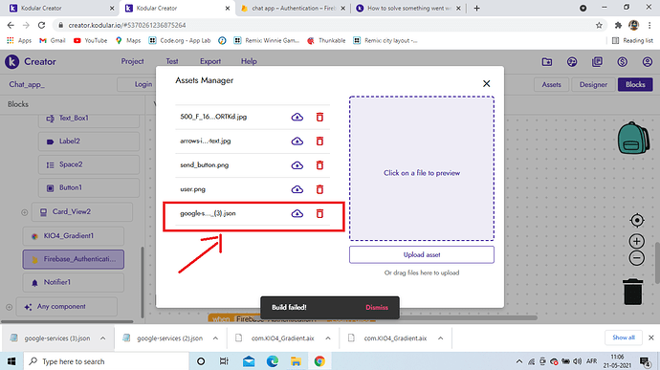
Task: Select Firebase_Authentication component in Blocks list
Action: point(74,259)
